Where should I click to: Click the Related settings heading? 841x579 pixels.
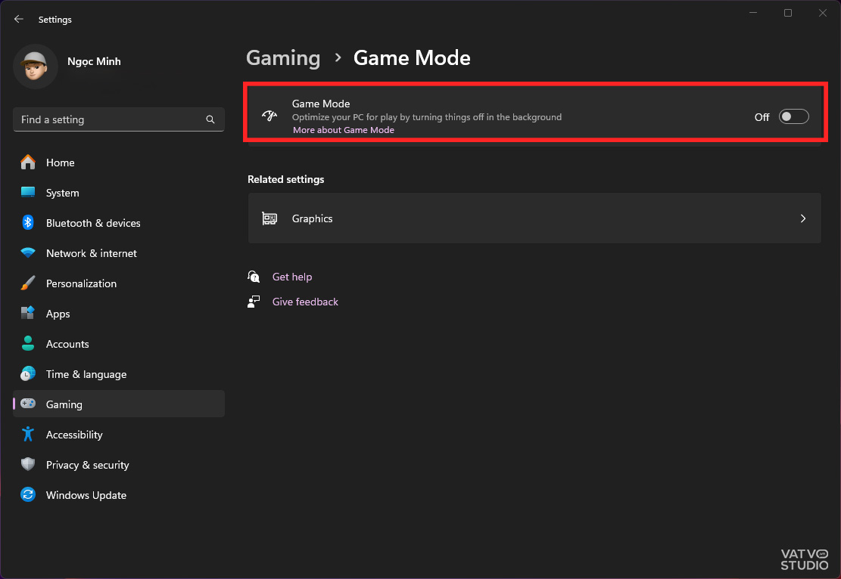point(286,179)
